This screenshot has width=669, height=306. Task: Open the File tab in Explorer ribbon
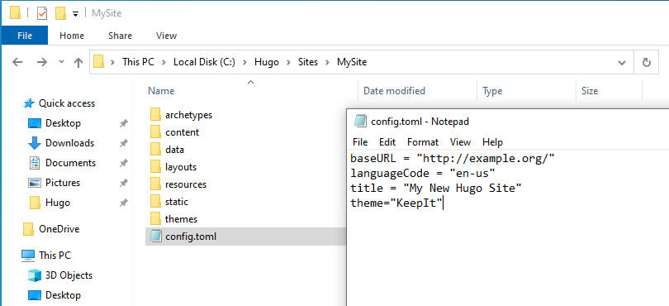(x=25, y=36)
